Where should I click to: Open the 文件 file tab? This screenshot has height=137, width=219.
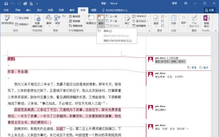point(7,10)
